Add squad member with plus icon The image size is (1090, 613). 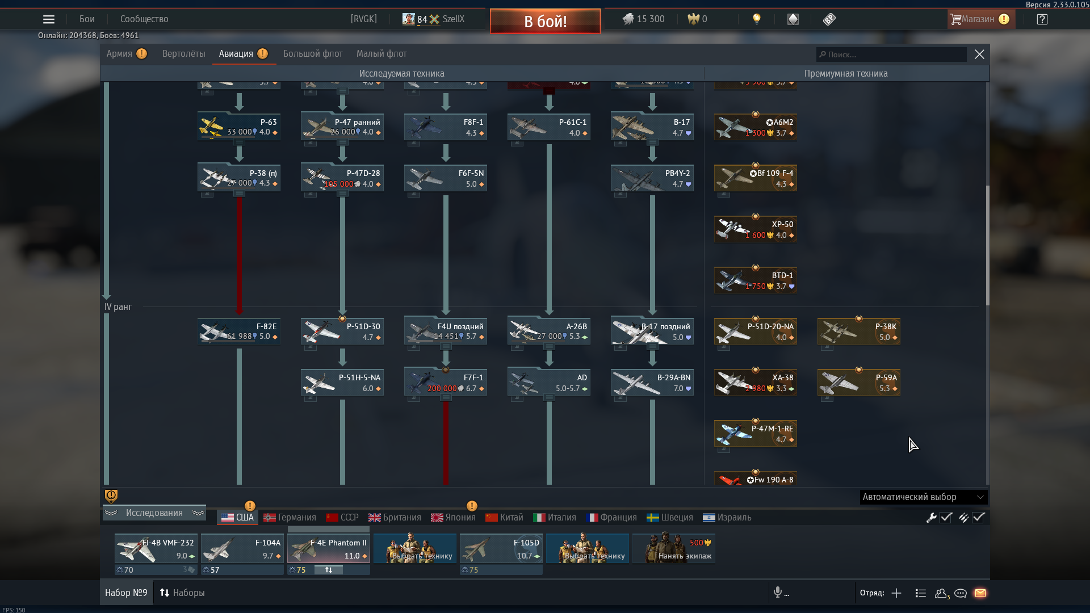click(896, 593)
